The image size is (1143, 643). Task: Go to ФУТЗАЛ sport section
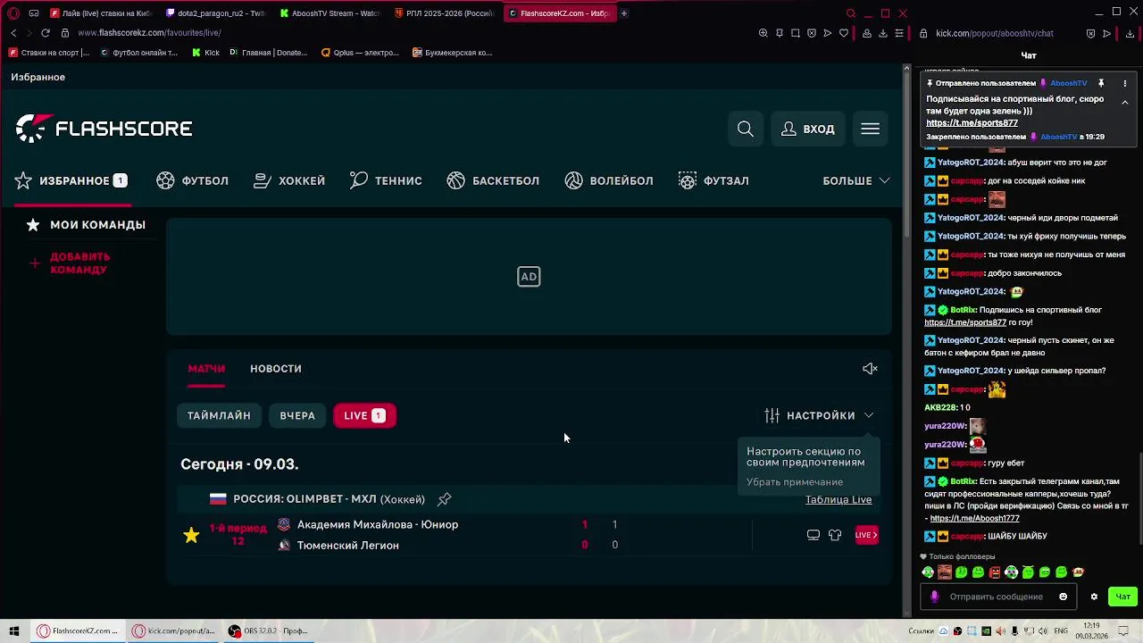[713, 180]
